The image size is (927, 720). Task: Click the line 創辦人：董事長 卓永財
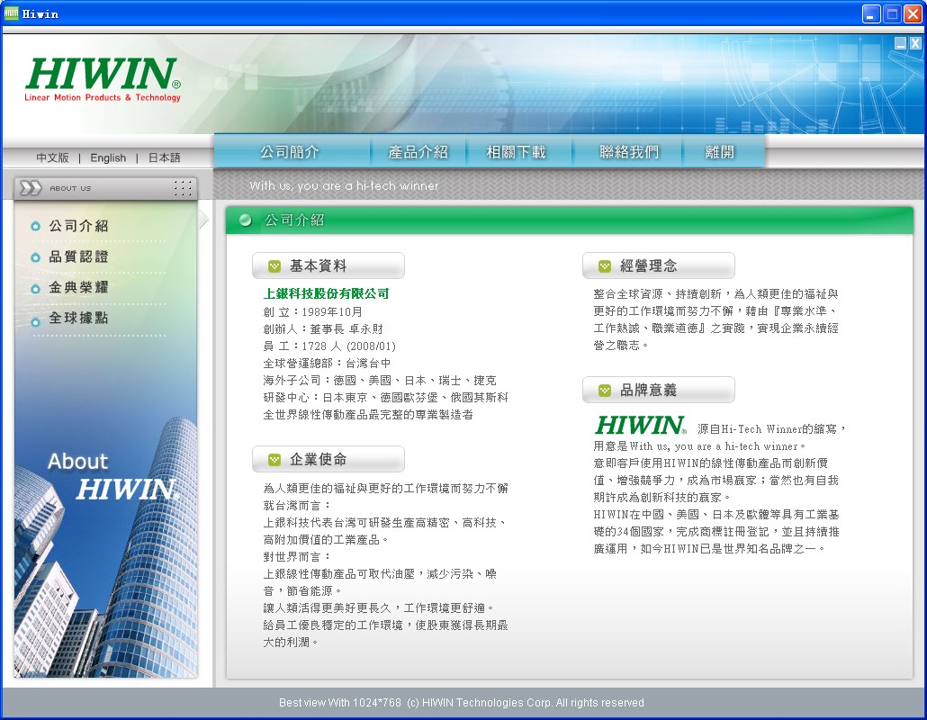point(323,329)
